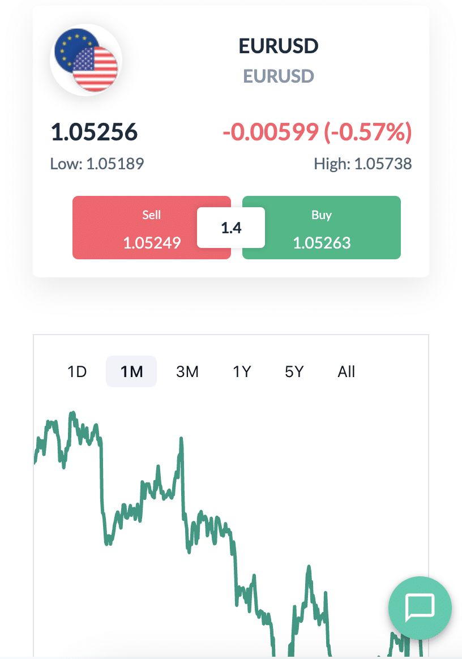Click the highest peak on the price chart

point(72,414)
